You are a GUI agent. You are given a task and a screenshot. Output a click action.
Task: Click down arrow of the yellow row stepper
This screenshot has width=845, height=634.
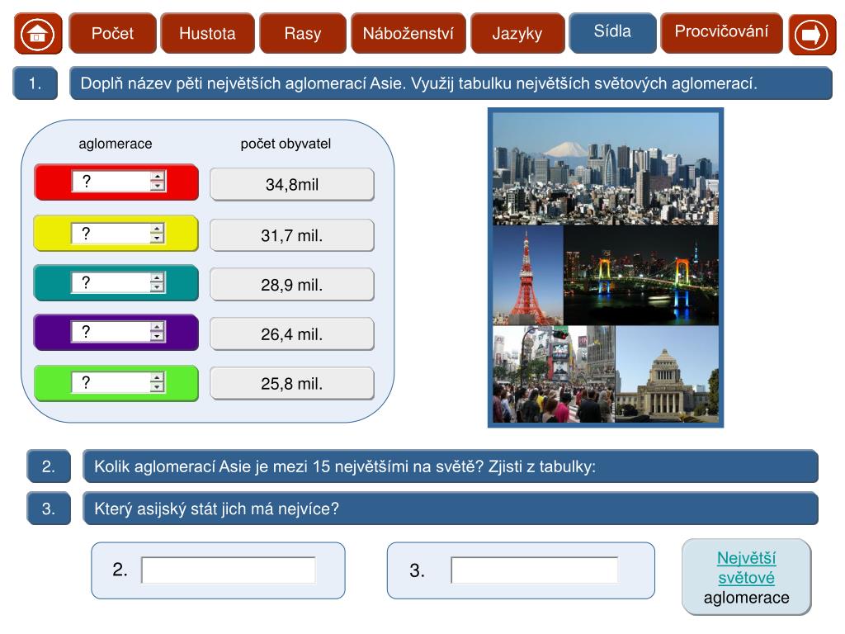[x=158, y=239]
